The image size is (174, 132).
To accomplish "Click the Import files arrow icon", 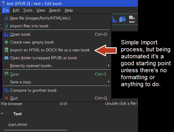I will pyautogui.click(x=6, y=26).
